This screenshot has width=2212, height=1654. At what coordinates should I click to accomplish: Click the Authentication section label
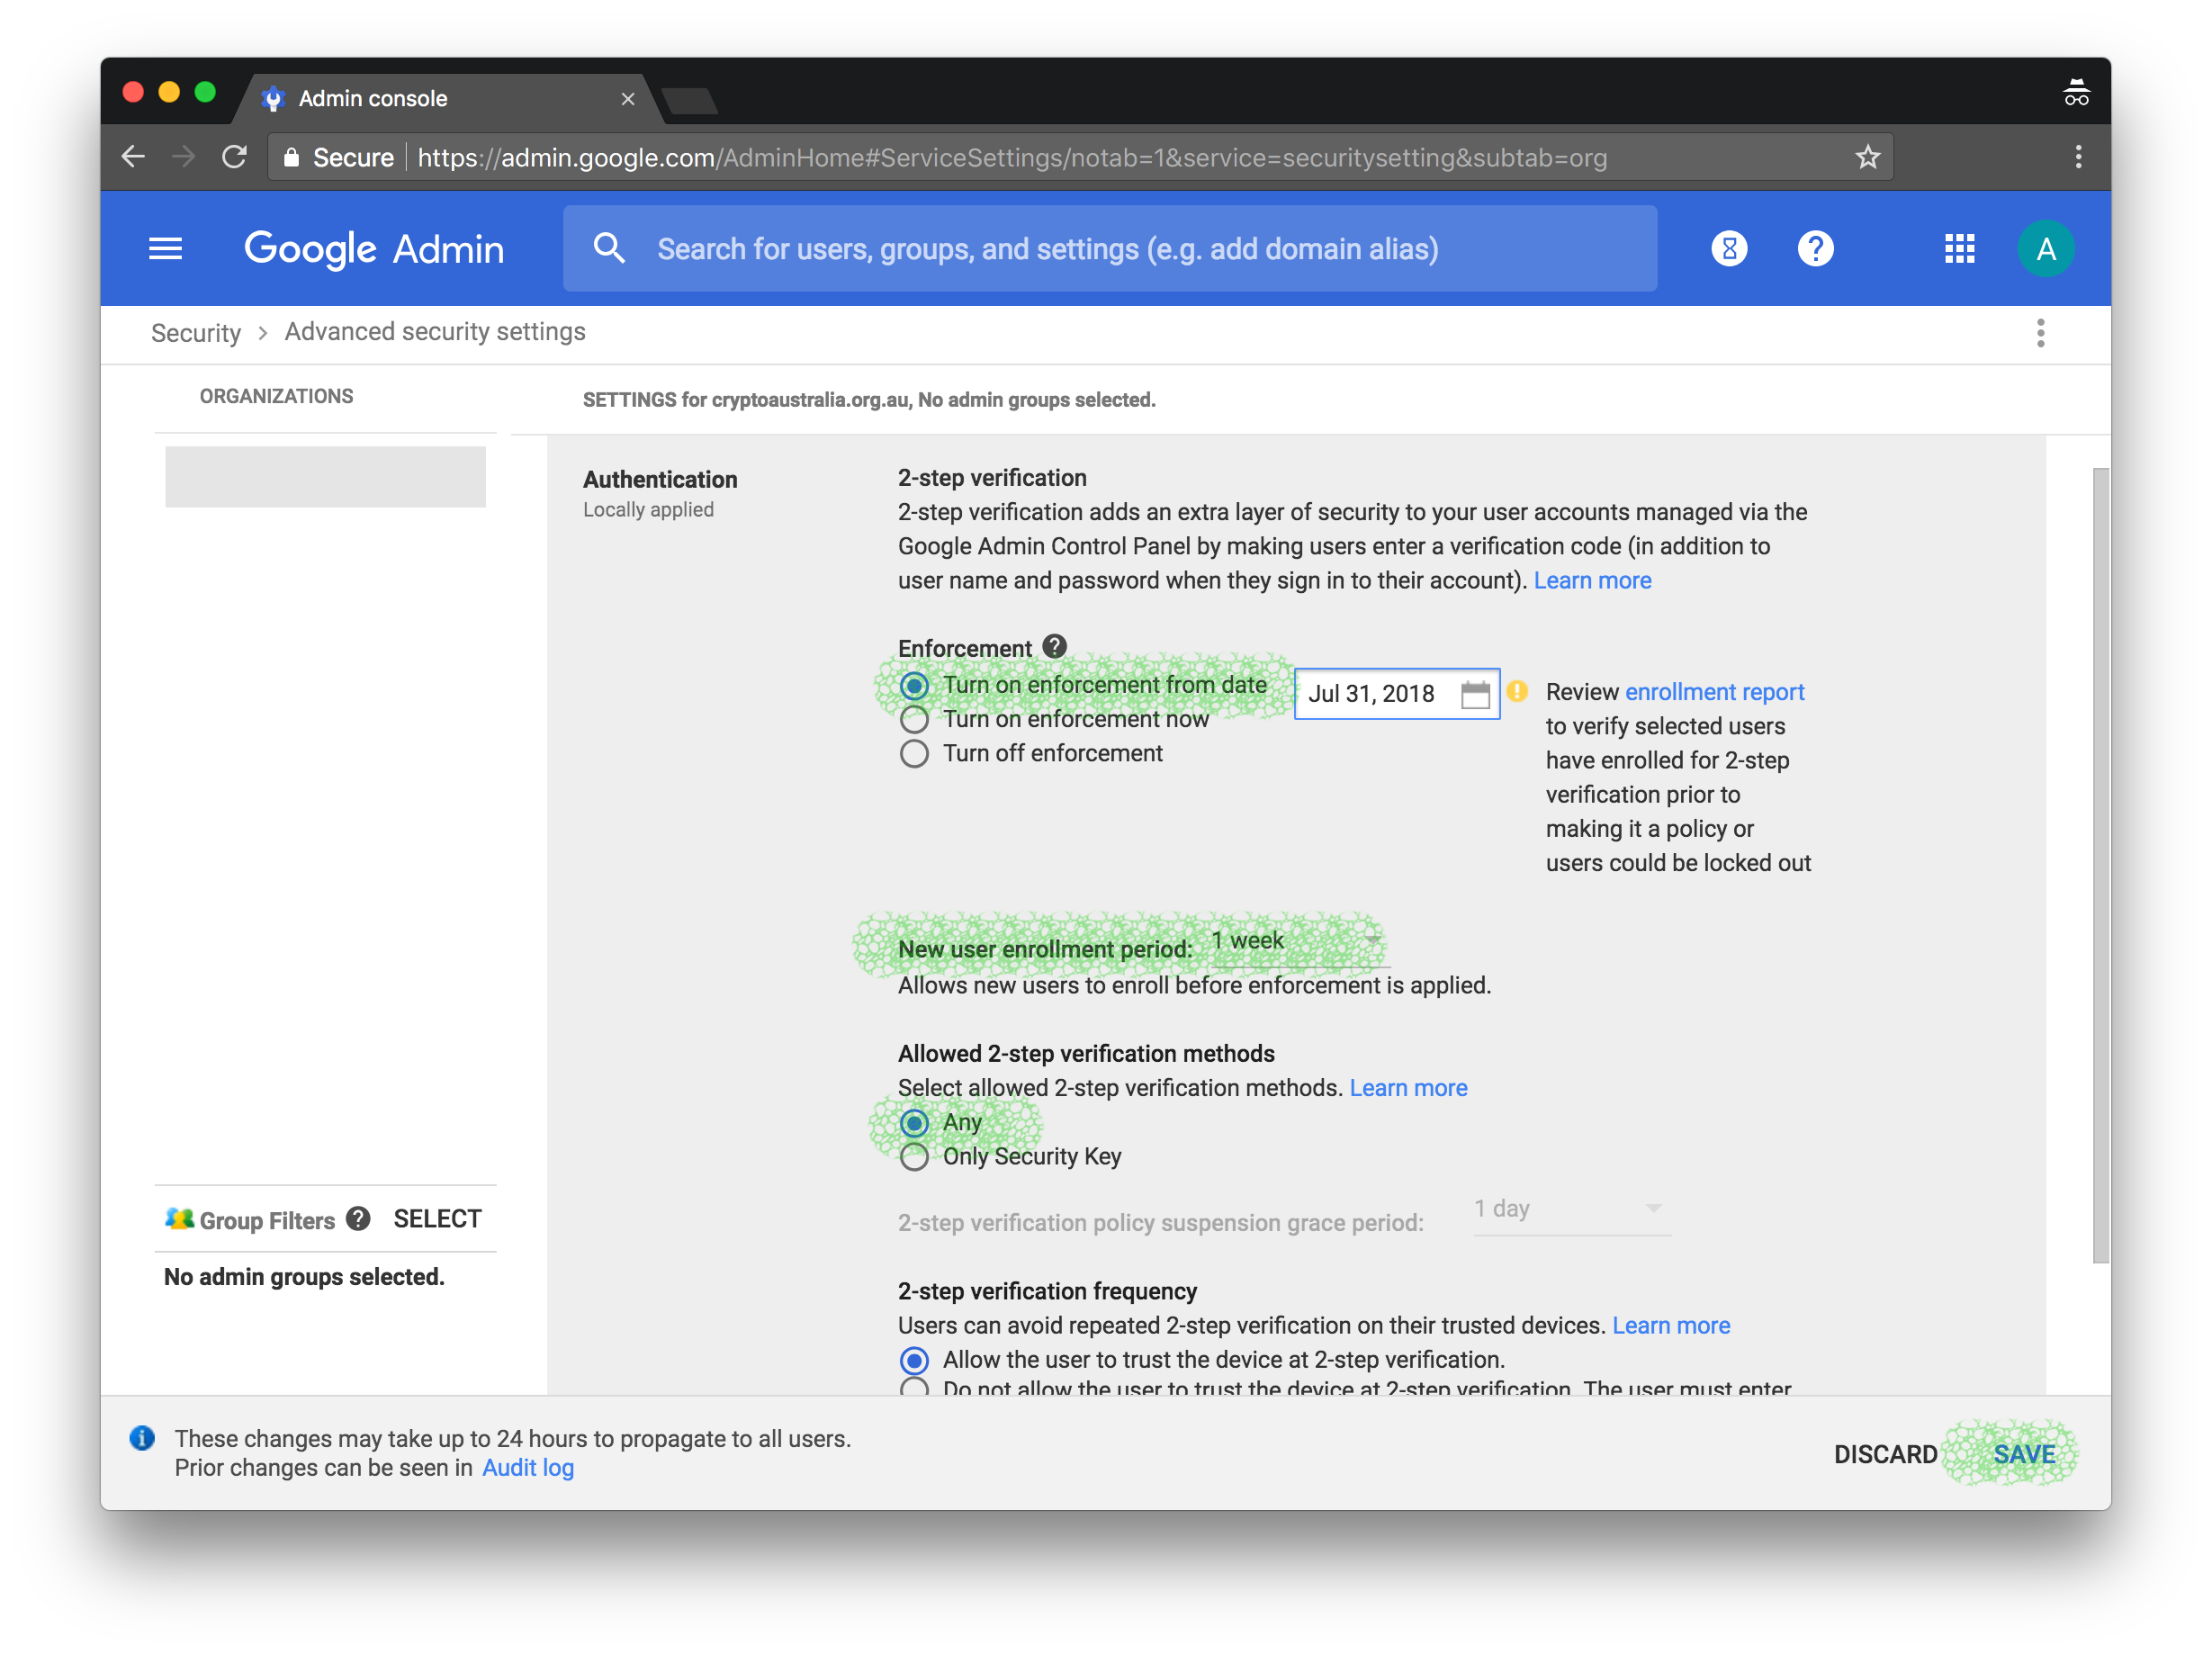660,480
